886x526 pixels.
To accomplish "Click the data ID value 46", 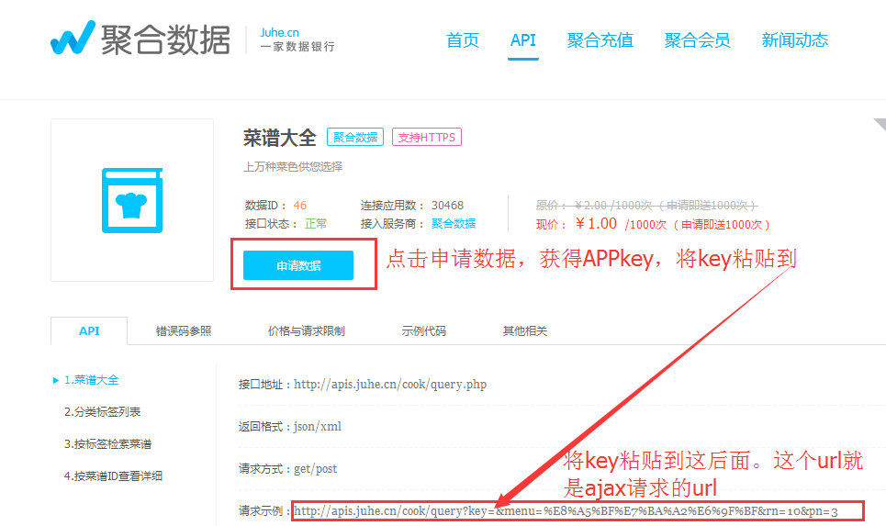I will tap(300, 205).
